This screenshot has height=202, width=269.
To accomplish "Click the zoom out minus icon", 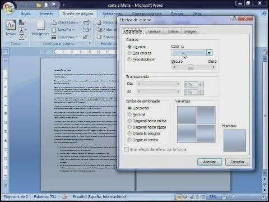I will [x=224, y=196].
